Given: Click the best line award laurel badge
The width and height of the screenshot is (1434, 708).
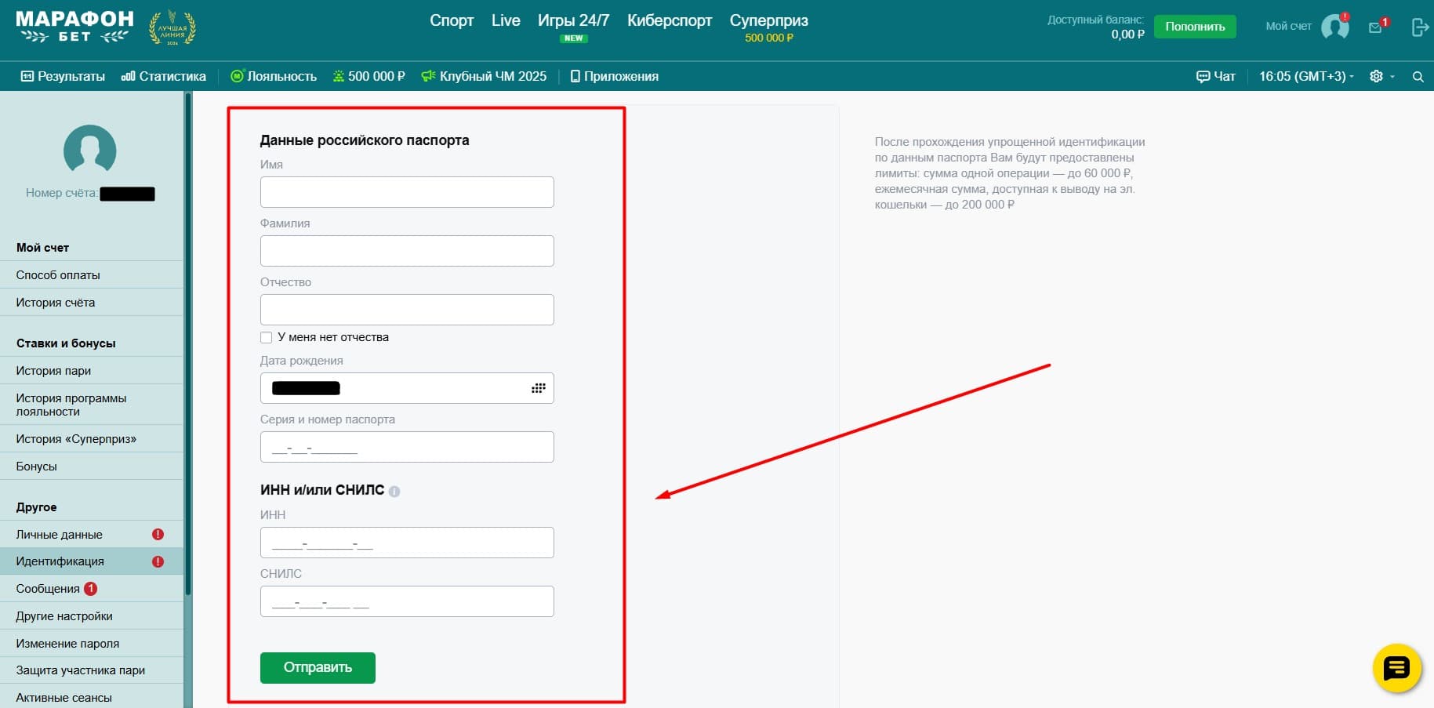Looking at the screenshot, I should (x=172, y=28).
